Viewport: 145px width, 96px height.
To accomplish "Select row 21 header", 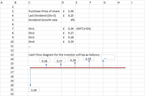I will (7, 90).
